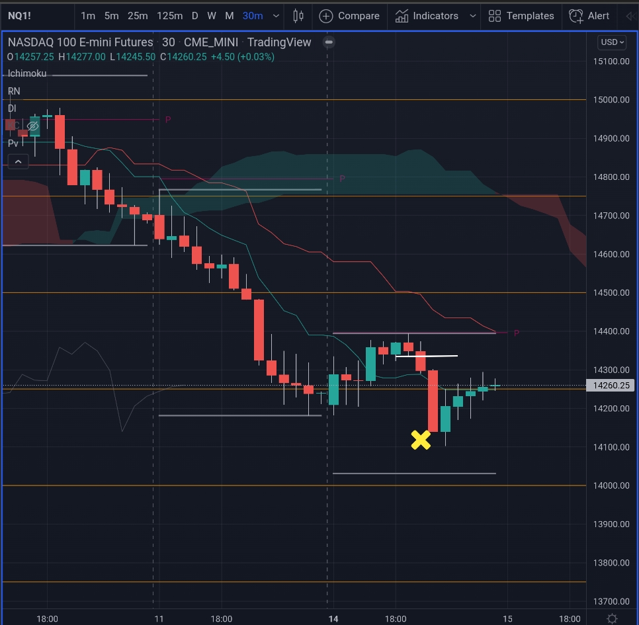Screen dimensions: 639x625
Task: Open the Indicators chart icon
Action: tap(402, 17)
